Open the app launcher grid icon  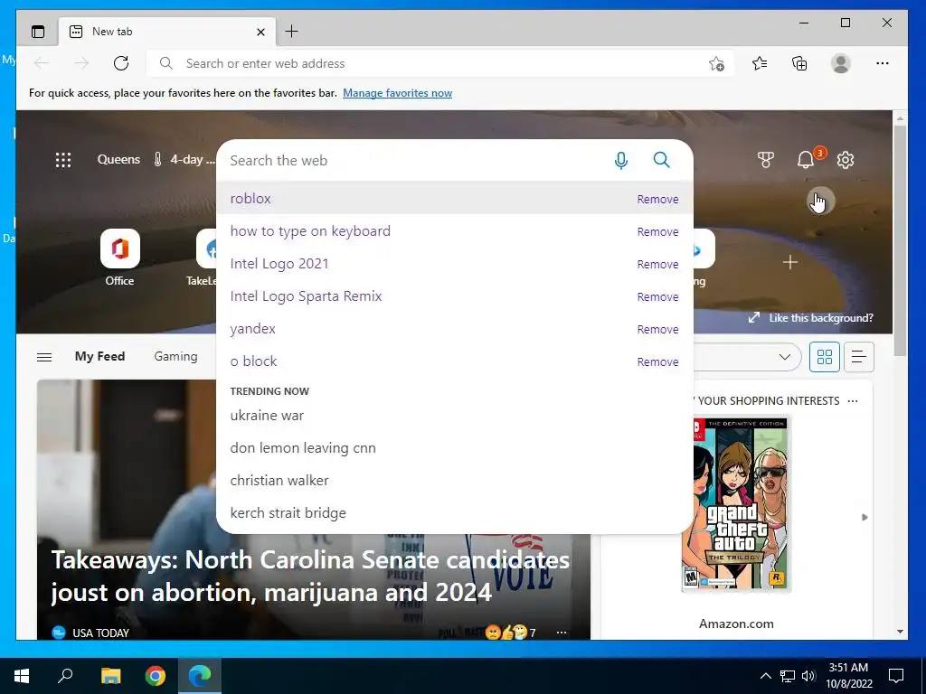click(x=63, y=160)
